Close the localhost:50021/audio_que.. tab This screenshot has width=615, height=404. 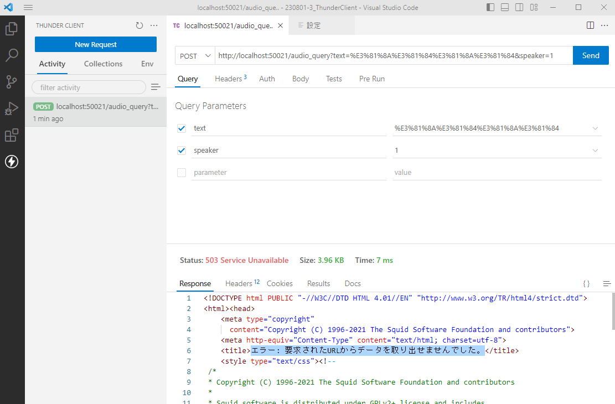click(281, 25)
